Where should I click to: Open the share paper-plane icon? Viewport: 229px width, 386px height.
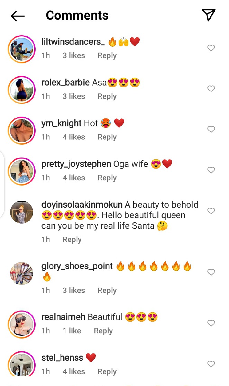click(x=209, y=15)
